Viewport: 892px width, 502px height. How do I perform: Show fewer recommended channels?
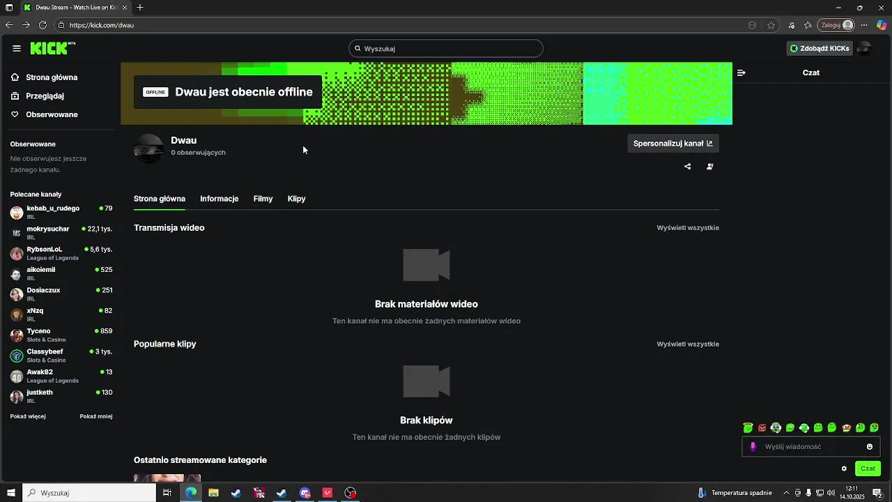[x=96, y=416]
